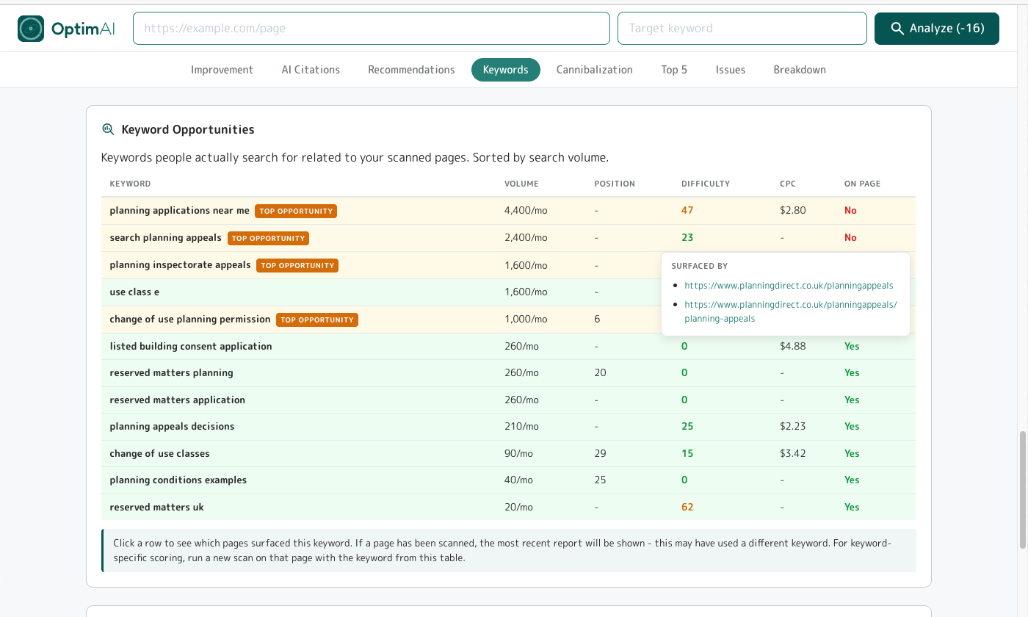Viewport: 1028px width, 617px height.
Task: Click the 'change of use classes' keyword
Action: tap(159, 454)
